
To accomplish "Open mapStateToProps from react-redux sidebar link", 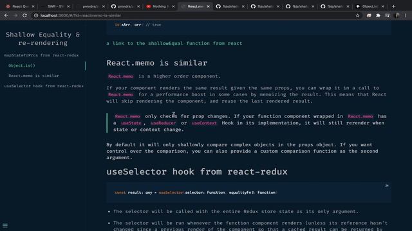I will click(41, 55).
